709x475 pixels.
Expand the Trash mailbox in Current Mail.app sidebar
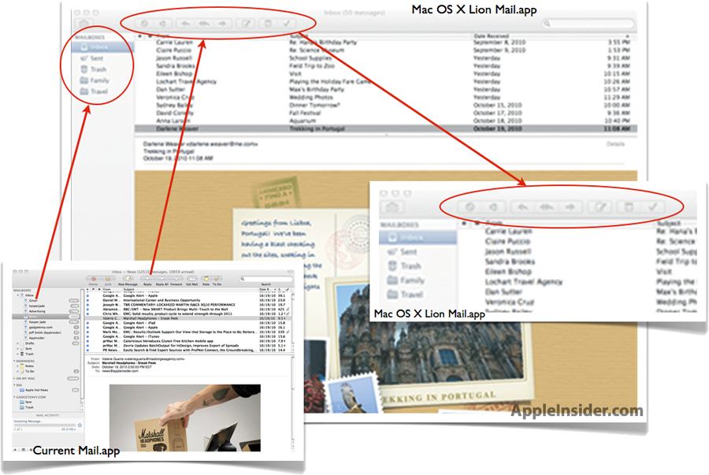click(x=17, y=354)
